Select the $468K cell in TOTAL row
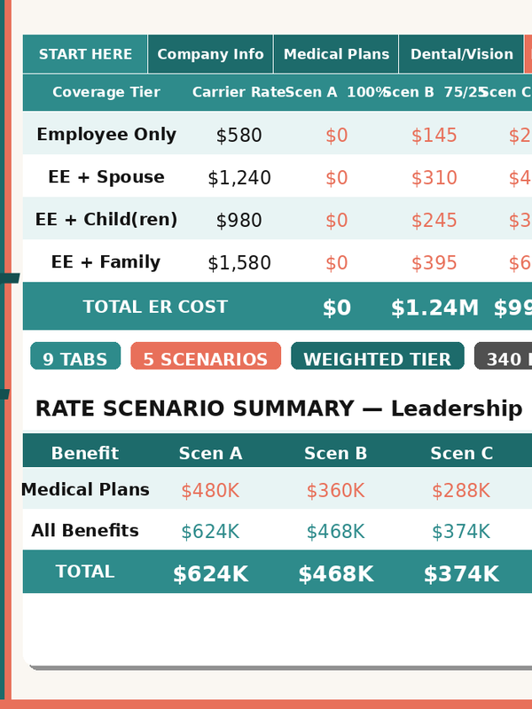 [336, 573]
